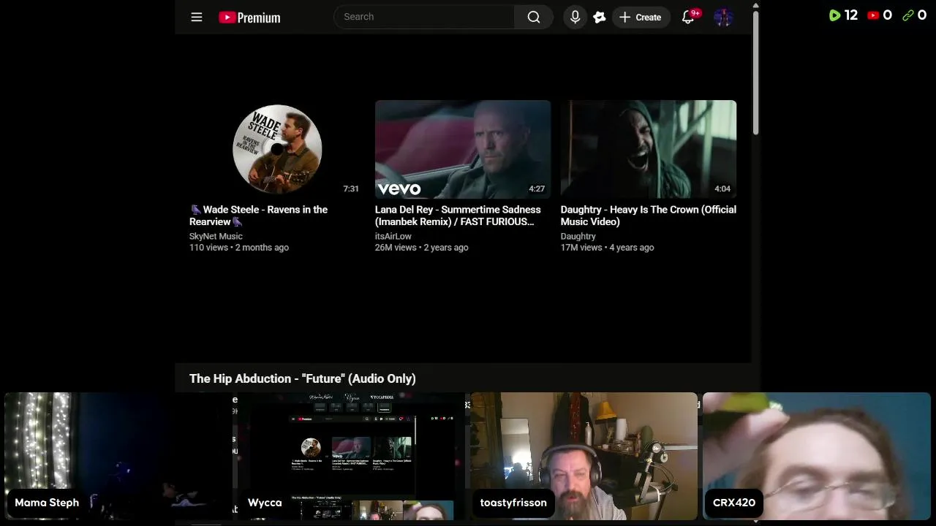Screen dimensions: 936x526
Task: Open the account avatar menu
Action: pos(723,18)
